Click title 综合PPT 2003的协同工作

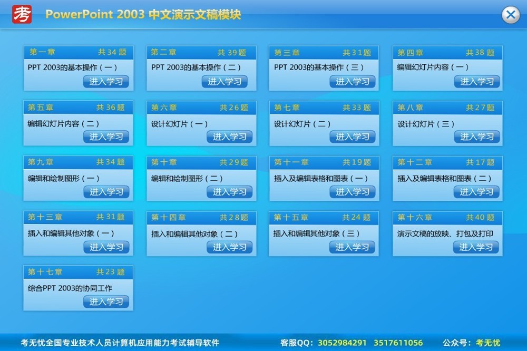click(70, 288)
